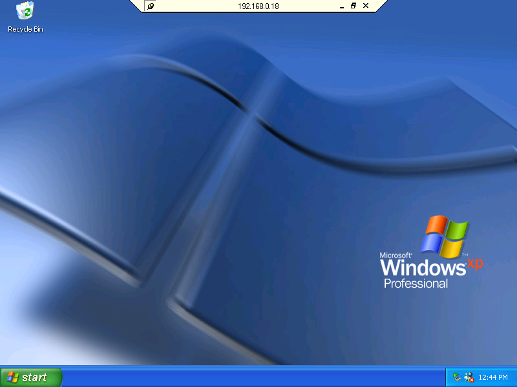Click the "Professional" wallpaper text
The image size is (517, 387).
coord(416,284)
